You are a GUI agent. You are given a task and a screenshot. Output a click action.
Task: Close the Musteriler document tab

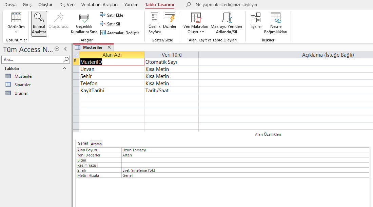tap(109, 48)
